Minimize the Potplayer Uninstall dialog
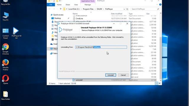189x106 pixels. click(x=114, y=24)
